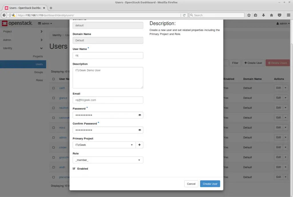Cancel the create user dialog
Viewport: 293px width, 197px height.
[191, 184]
